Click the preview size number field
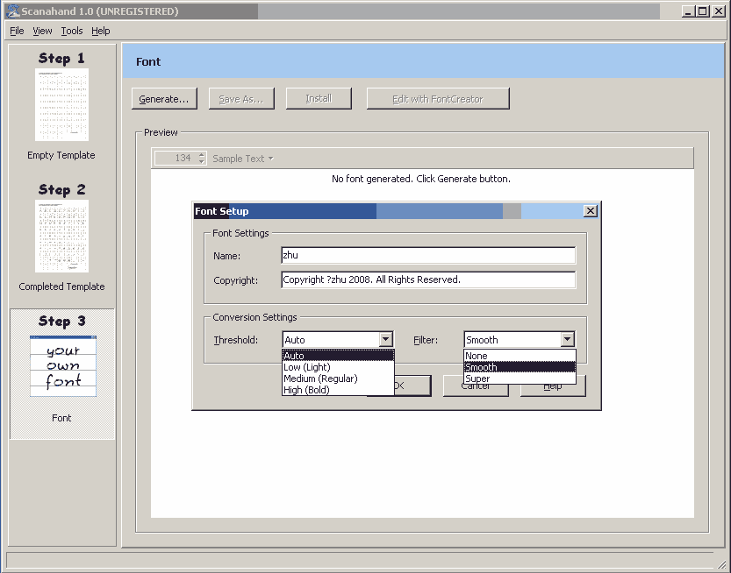This screenshot has width=731, height=573. coord(176,159)
